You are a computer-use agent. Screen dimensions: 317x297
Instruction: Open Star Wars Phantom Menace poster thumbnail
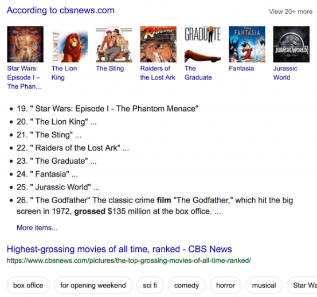(x=25, y=44)
